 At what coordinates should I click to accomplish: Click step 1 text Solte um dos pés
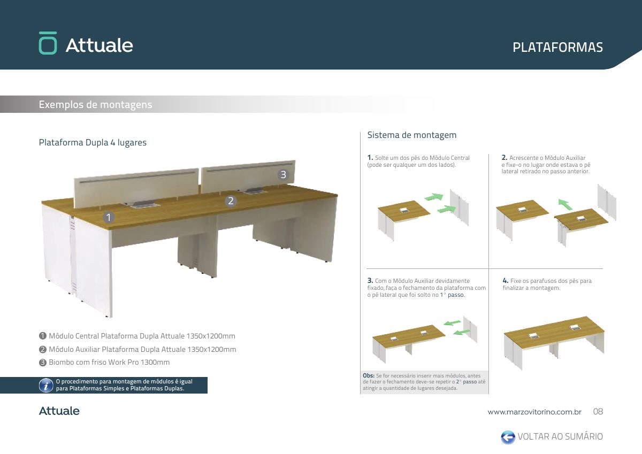click(418, 161)
